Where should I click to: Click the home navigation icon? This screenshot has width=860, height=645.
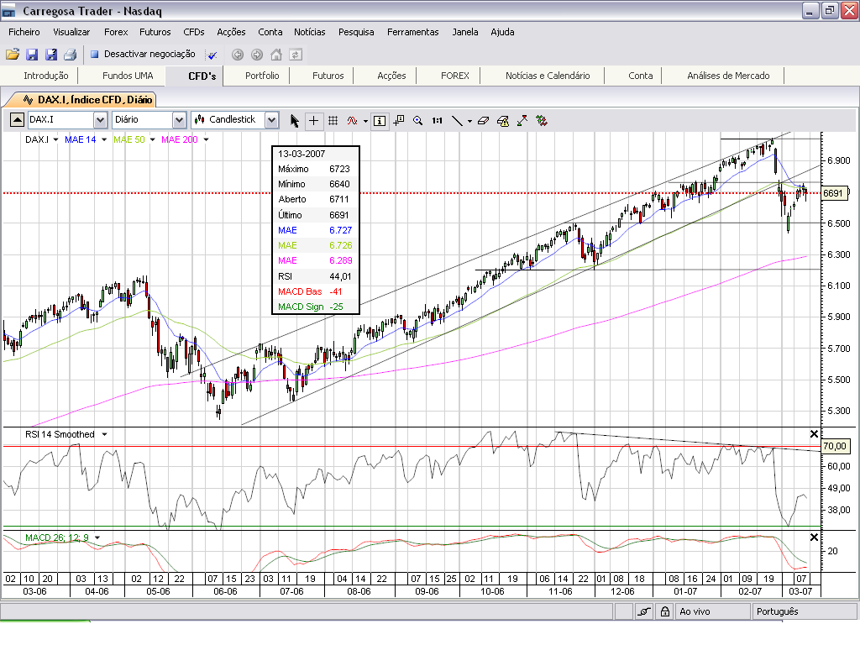276,55
